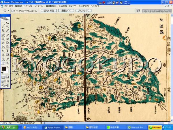Open the 選択範囲(S) menu

[x=51, y=6]
